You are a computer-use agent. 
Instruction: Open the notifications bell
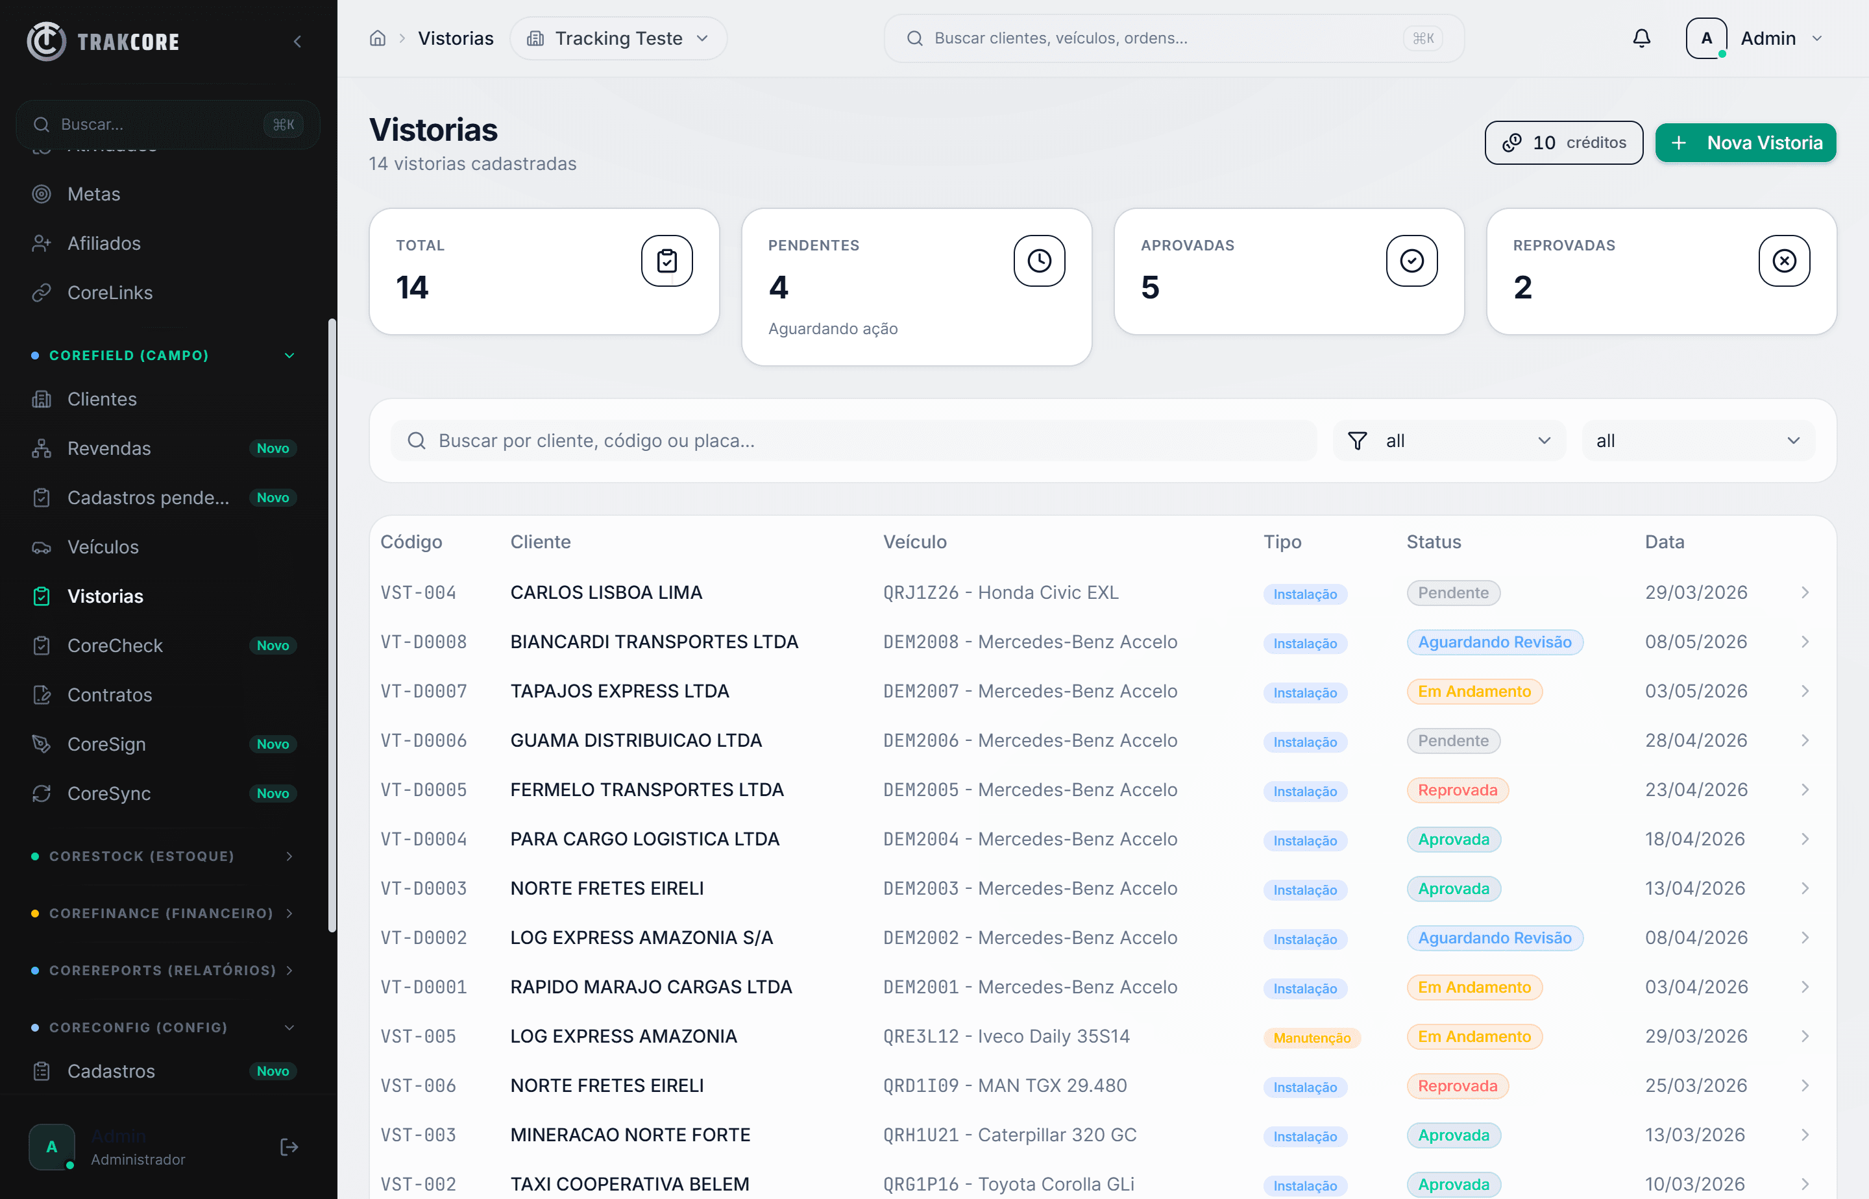(1642, 38)
